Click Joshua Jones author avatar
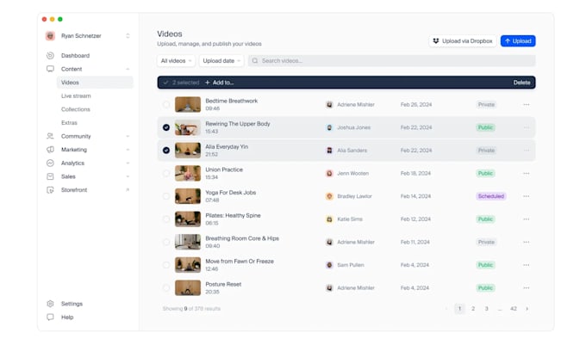The height and width of the screenshot is (339, 586). 329,127
